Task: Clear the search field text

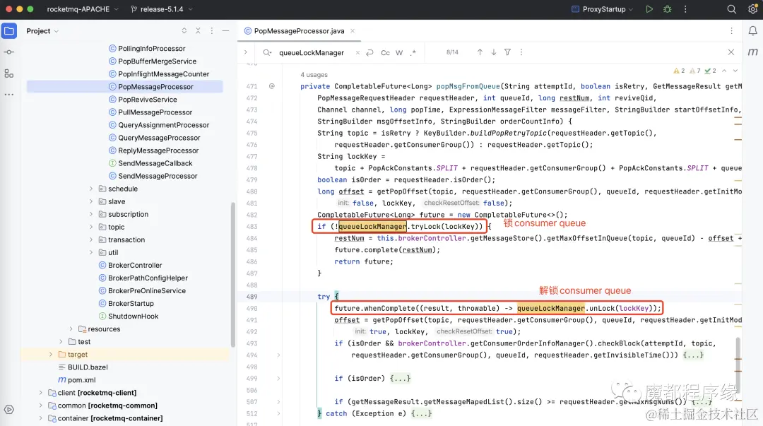Action: 357,52
